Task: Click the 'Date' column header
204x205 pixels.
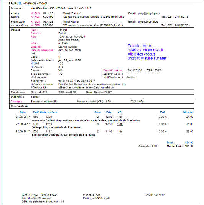Action: pyautogui.click(x=23, y=112)
